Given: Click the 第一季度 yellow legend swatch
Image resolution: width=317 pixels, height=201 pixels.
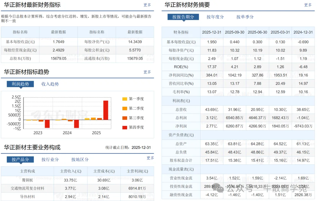Looking at the screenshot, I should coord(125,99).
